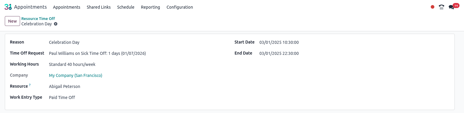Click the New button
Viewport: 464px width, 113px height.
coord(12,21)
